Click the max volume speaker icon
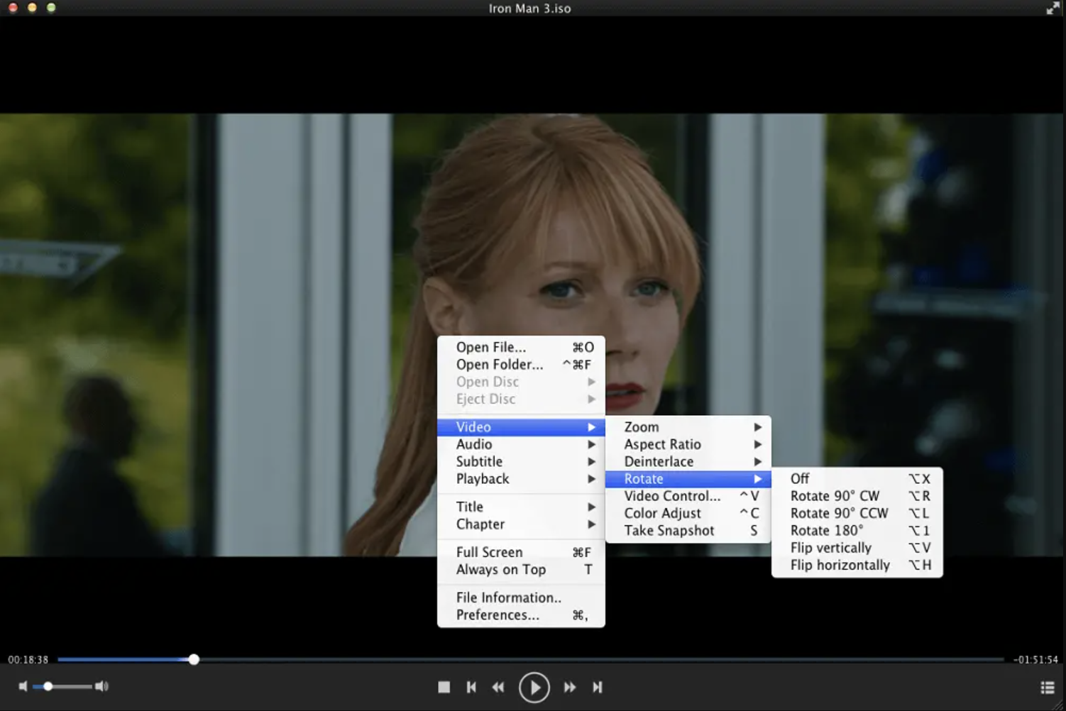This screenshot has height=711, width=1066. pos(102,686)
